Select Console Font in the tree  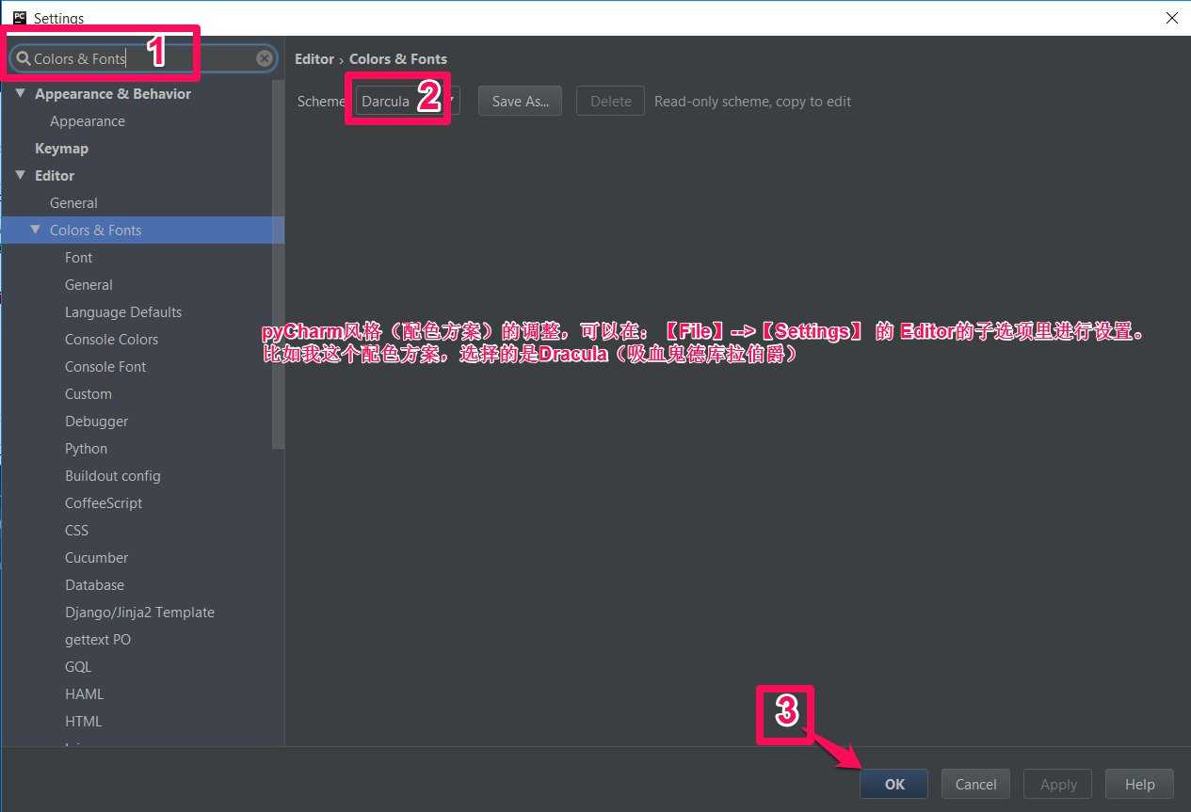pyautogui.click(x=105, y=367)
